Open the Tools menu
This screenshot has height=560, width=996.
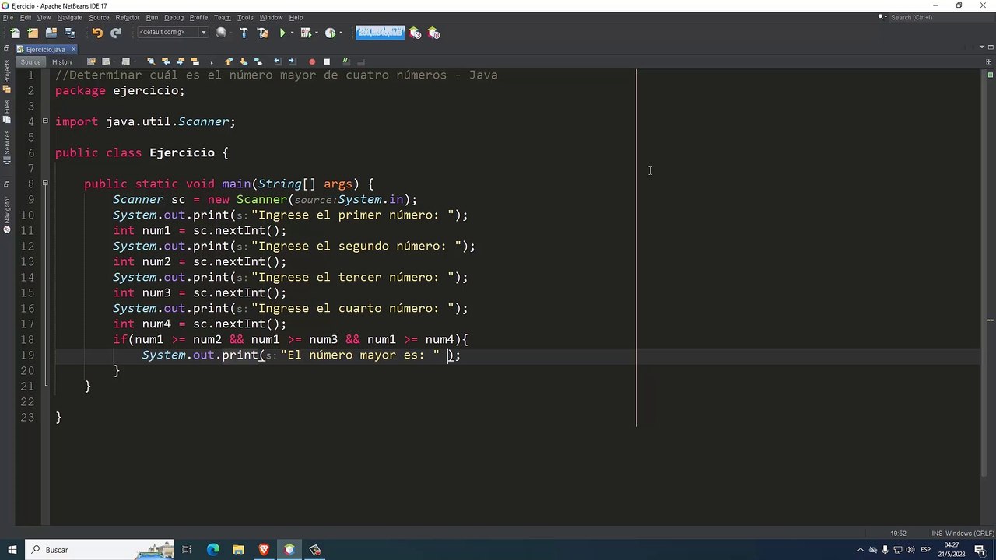(x=245, y=17)
